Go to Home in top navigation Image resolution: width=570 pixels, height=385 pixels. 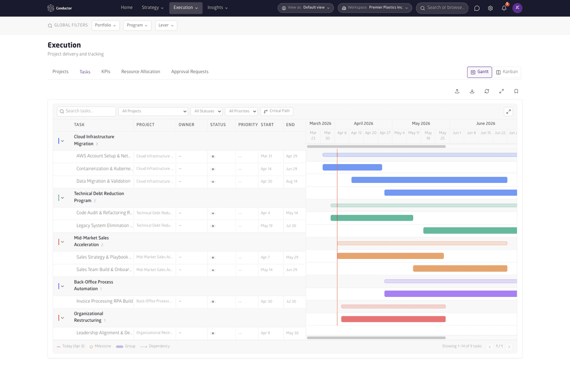tap(127, 7)
